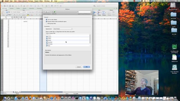Click the fx function icon
The height and width of the screenshot is (101, 180).
[x=21, y=17]
